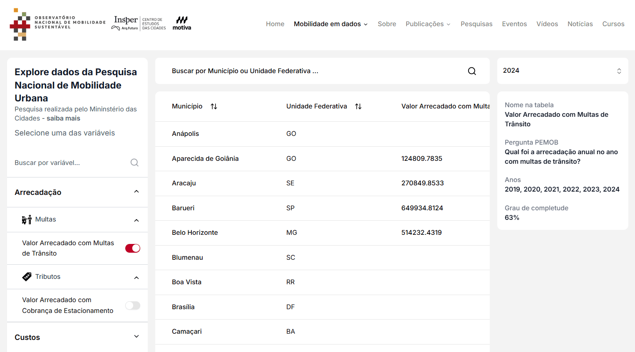635x352 pixels.
Task: Sort table by Unidade Federativa arrows
Action: click(358, 106)
